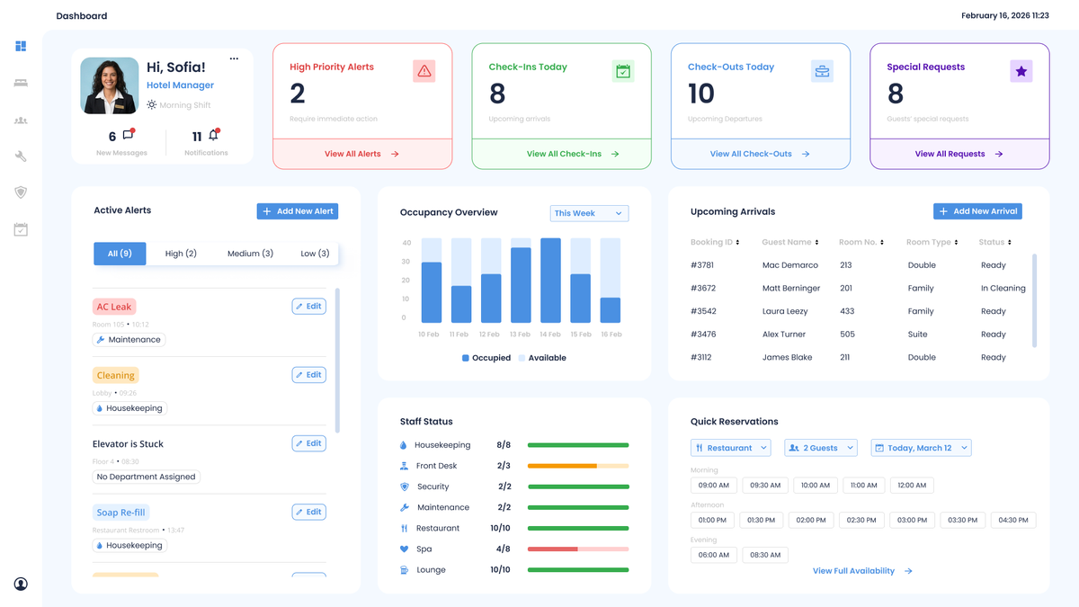The height and width of the screenshot is (607, 1079).
Task: Click the Check-Outs Today briefcase icon
Action: pyautogui.click(x=822, y=71)
